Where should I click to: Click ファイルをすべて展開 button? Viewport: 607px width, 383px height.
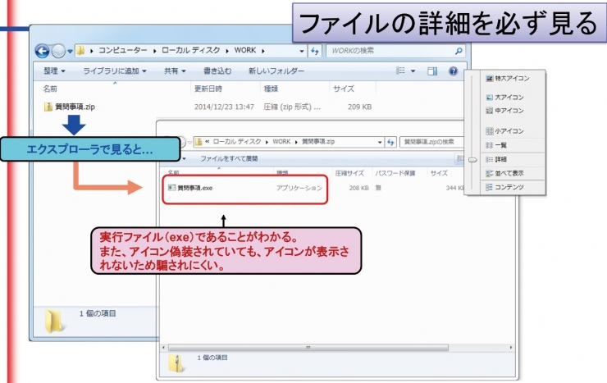pos(229,158)
